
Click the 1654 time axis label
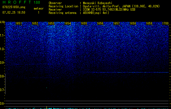click(67, 23)
